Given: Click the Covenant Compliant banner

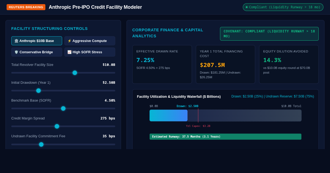Looking at the screenshot, I should pos(269,34).
